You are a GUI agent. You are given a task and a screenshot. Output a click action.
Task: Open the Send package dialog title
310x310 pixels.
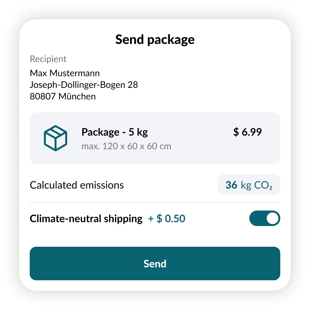coord(155,39)
